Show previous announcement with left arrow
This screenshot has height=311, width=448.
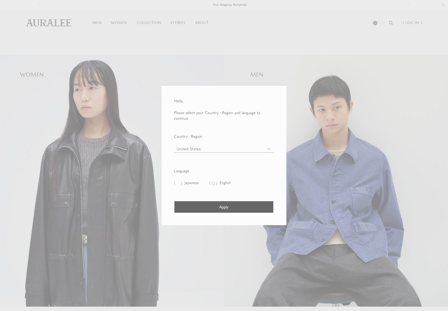click(40, 5)
